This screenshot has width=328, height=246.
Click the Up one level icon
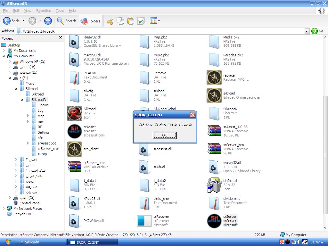[x=48, y=21]
